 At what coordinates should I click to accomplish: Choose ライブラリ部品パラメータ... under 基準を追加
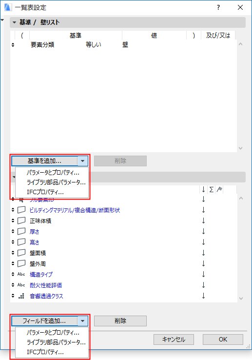point(56,182)
